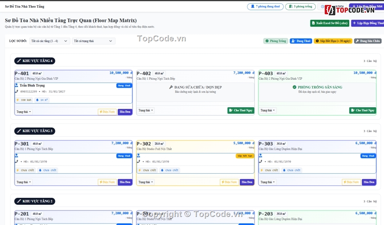Click the 'Đang Thuê' legend badge
Image resolution: width=384 pixels, height=225 pixels.
tap(301, 41)
